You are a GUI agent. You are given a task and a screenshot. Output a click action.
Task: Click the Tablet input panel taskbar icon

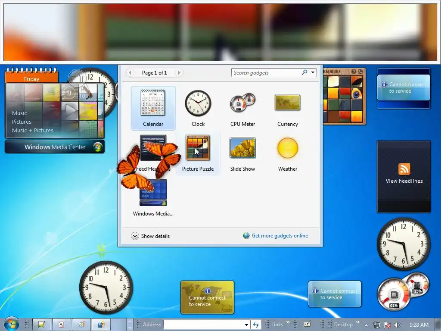click(x=307, y=324)
